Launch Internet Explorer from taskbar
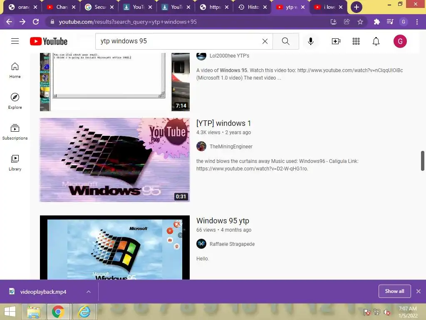The height and width of the screenshot is (320, 426). 84,312
